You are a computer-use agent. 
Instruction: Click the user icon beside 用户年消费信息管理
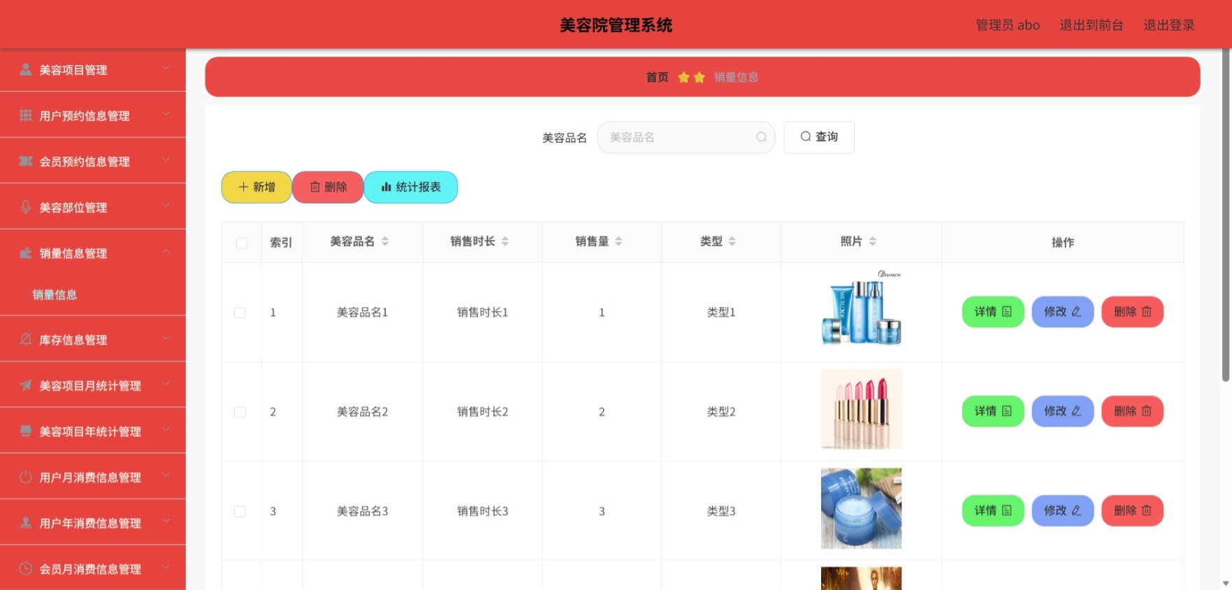[x=26, y=522]
